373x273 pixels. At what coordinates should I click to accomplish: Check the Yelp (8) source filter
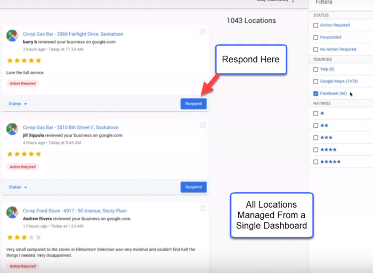click(315, 69)
